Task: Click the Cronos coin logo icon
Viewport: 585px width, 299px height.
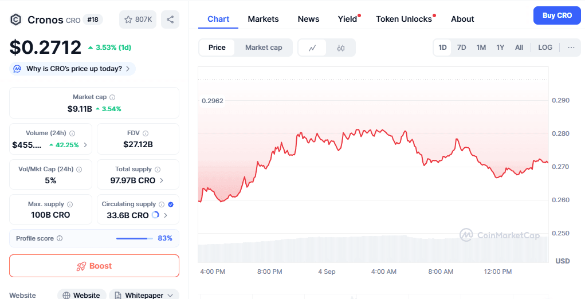Action: pyautogui.click(x=15, y=19)
